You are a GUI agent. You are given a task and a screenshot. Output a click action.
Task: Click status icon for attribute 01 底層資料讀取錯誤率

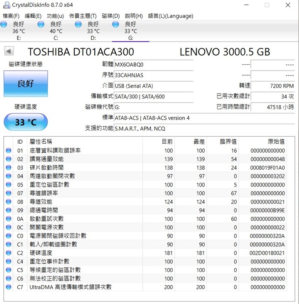[x=9, y=150]
